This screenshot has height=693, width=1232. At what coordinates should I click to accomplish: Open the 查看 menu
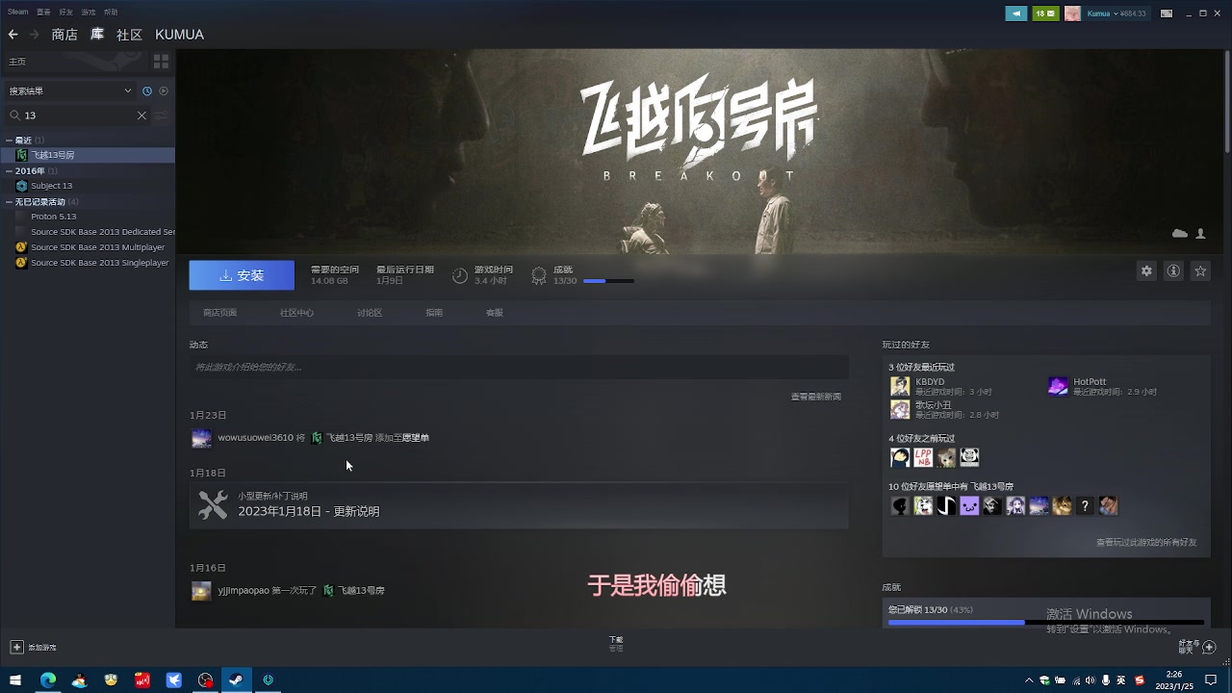[43, 12]
